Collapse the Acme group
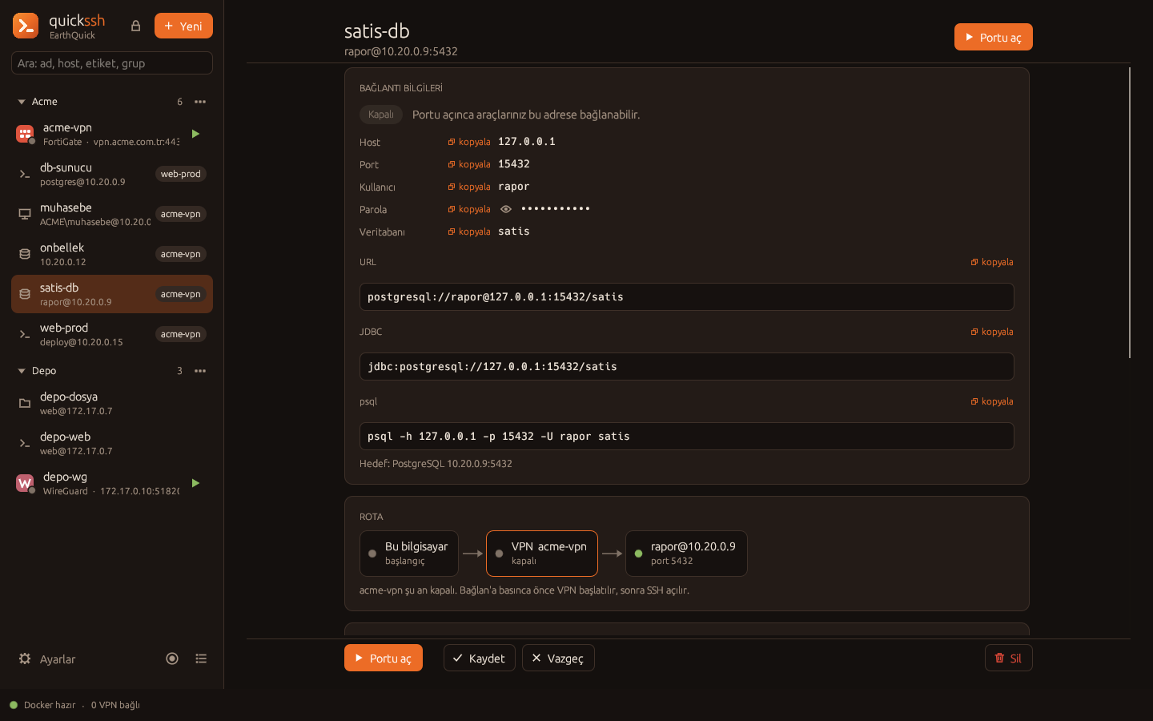 [22, 102]
